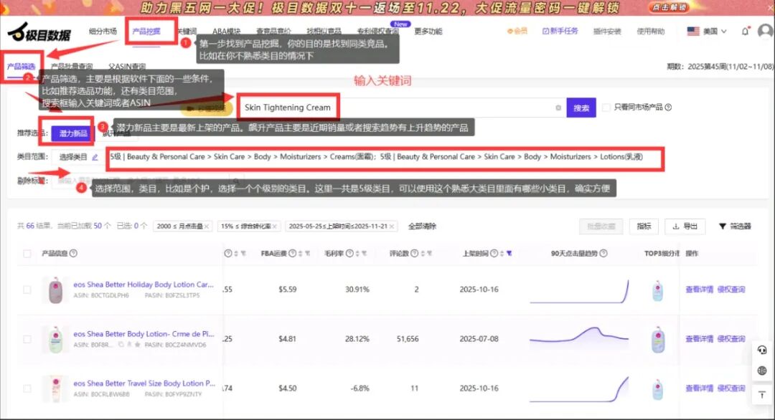
Task: Open the 产品挖掘 menu
Action: coord(146,31)
